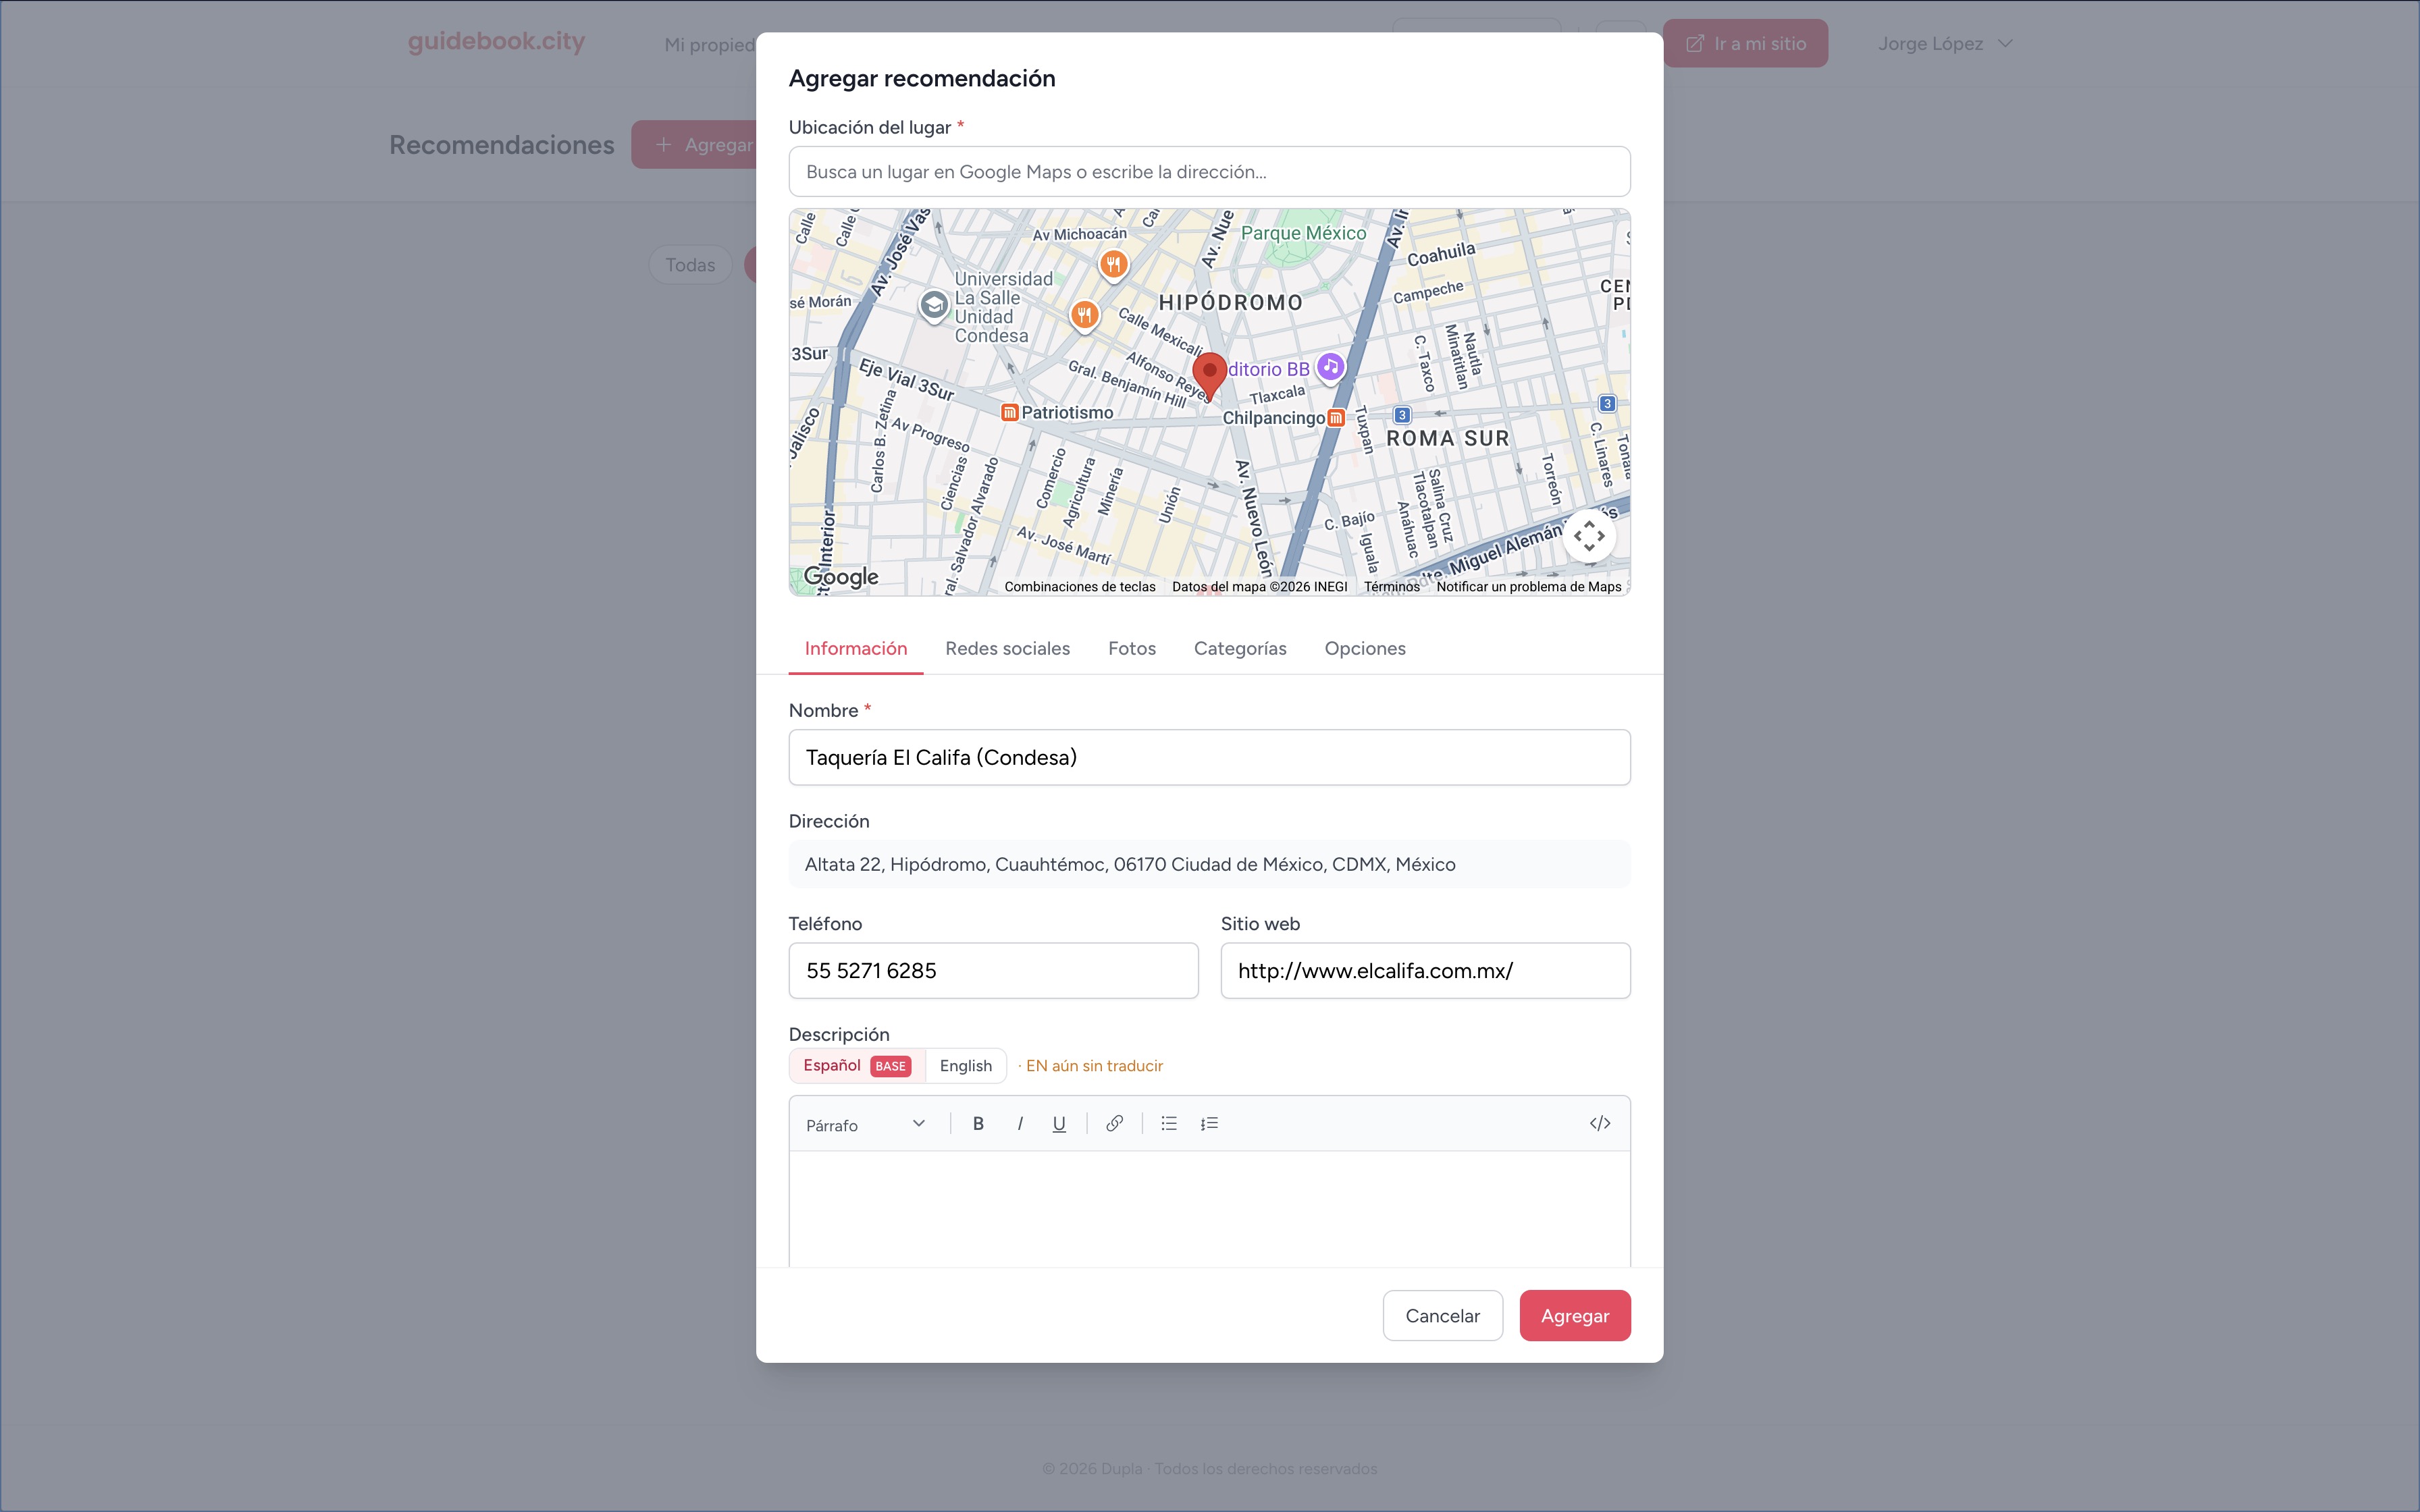Viewport: 2420px width, 1512px height.
Task: Click the purple Auditorio BB music marker
Action: pyautogui.click(x=1330, y=367)
